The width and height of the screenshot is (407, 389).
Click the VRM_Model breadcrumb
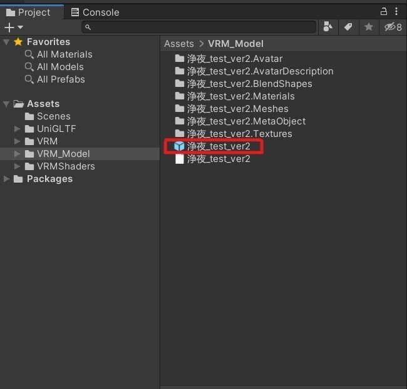(x=235, y=44)
